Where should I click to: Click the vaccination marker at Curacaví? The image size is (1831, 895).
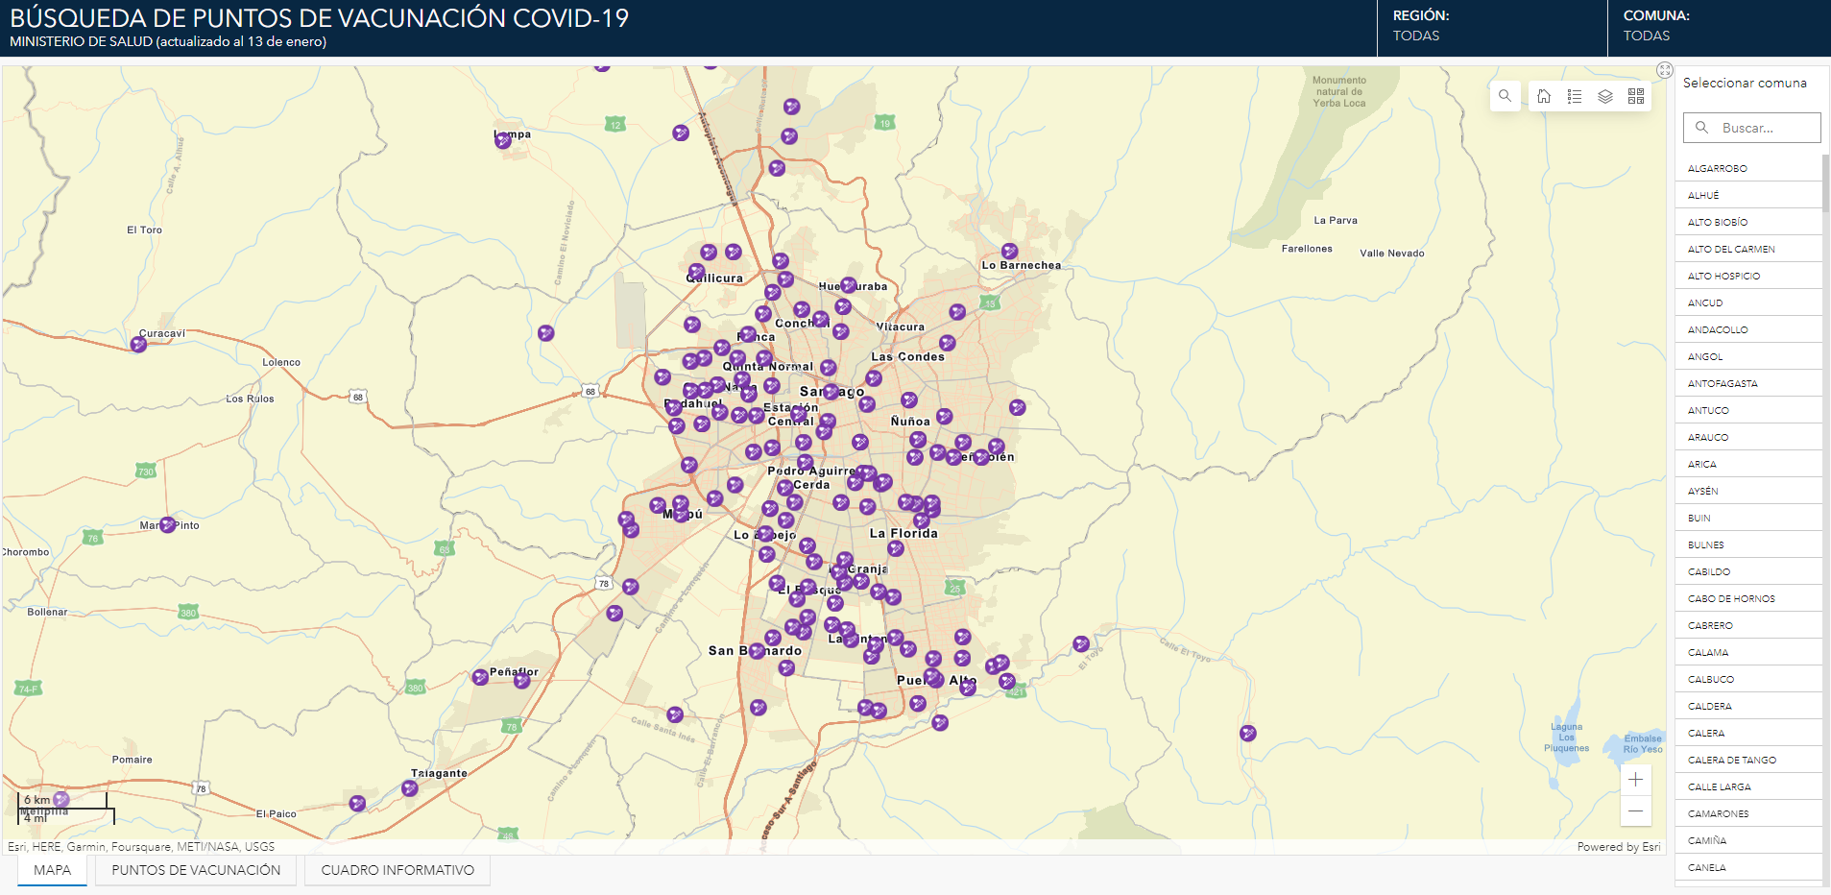pyautogui.click(x=138, y=344)
